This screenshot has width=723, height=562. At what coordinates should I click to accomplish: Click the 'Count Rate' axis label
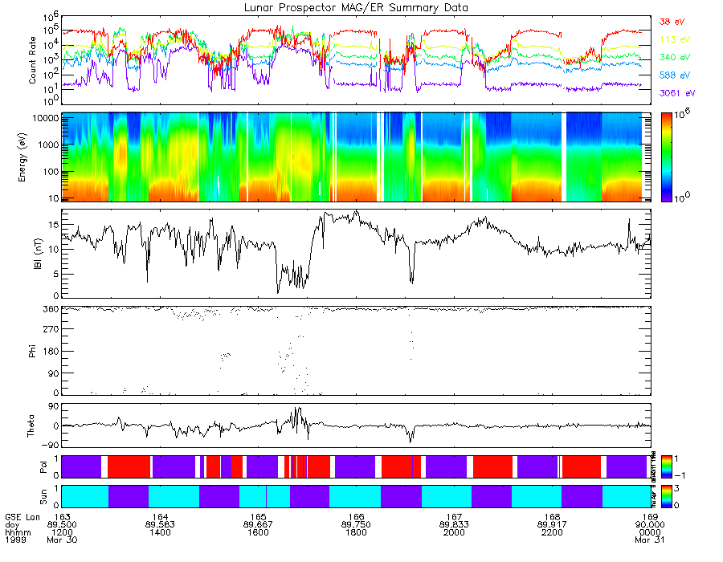pyautogui.click(x=32, y=60)
